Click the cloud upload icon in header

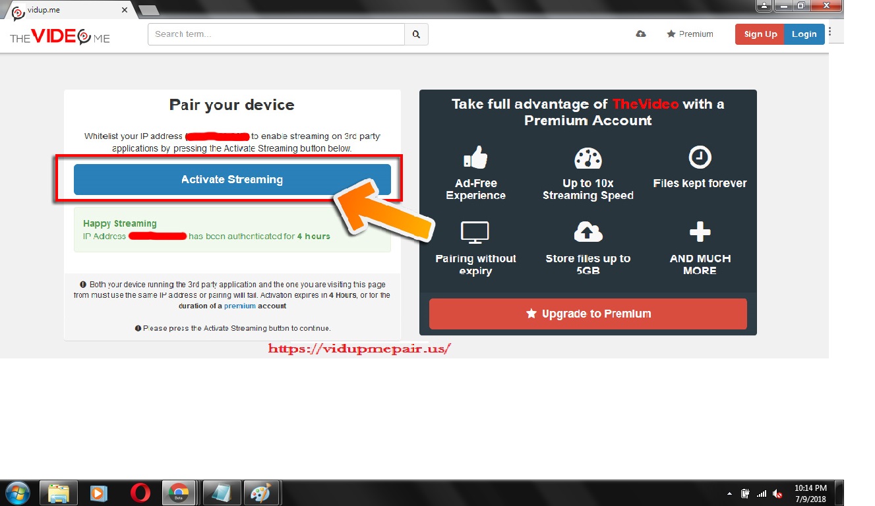click(x=640, y=34)
